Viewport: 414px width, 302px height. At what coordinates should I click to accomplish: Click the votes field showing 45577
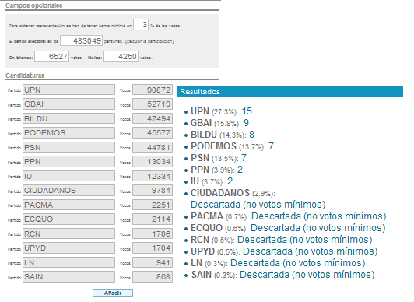[153, 133]
